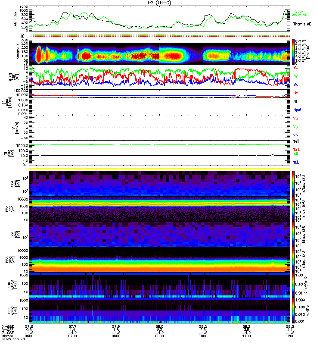Screen dimensions: 323x345
Task: Click the Y-GSE value "4.1"
Action: coord(290,329)
